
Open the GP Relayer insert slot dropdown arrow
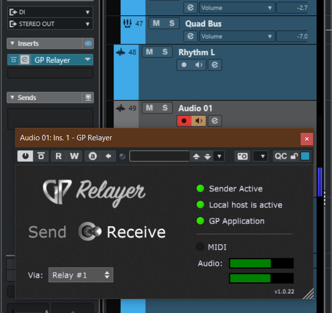(x=88, y=60)
